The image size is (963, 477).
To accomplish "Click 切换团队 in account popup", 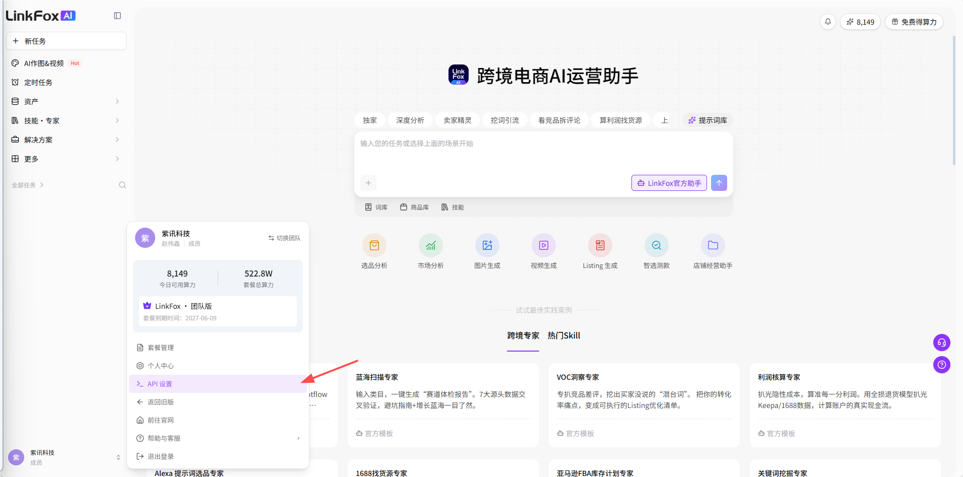I will (284, 238).
